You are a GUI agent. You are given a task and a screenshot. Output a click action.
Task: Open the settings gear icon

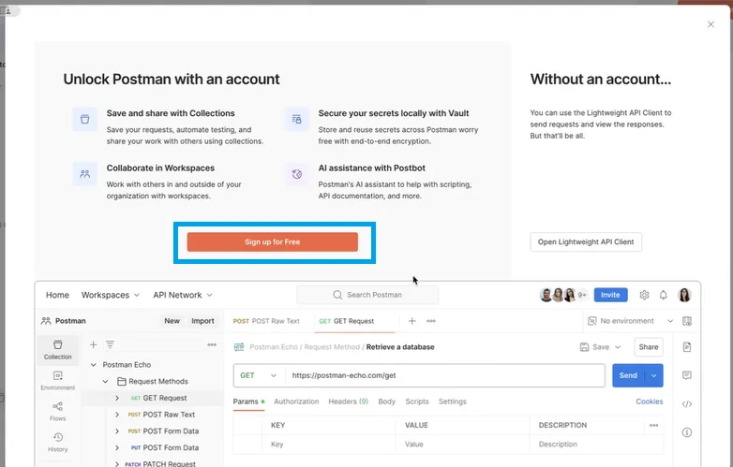point(644,295)
